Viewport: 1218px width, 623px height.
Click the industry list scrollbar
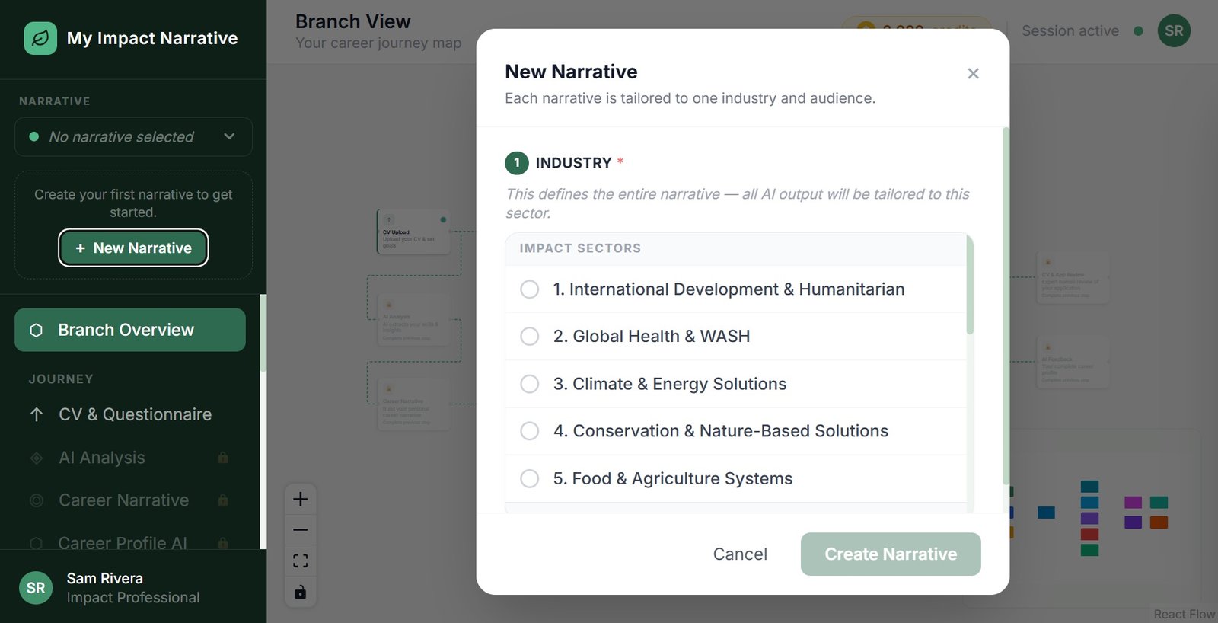970,286
